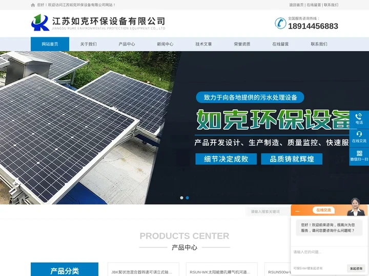
Task: Select the second banner slide dot
Action: [x=188, y=198]
